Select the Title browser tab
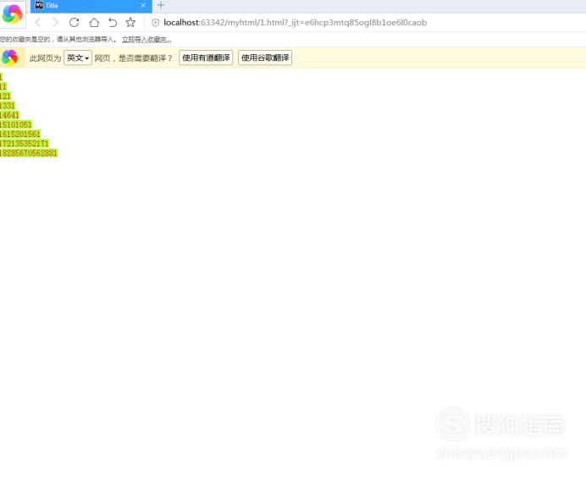586x482 pixels. [91, 6]
